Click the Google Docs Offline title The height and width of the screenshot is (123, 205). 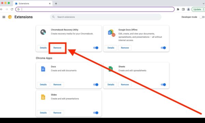128,30
